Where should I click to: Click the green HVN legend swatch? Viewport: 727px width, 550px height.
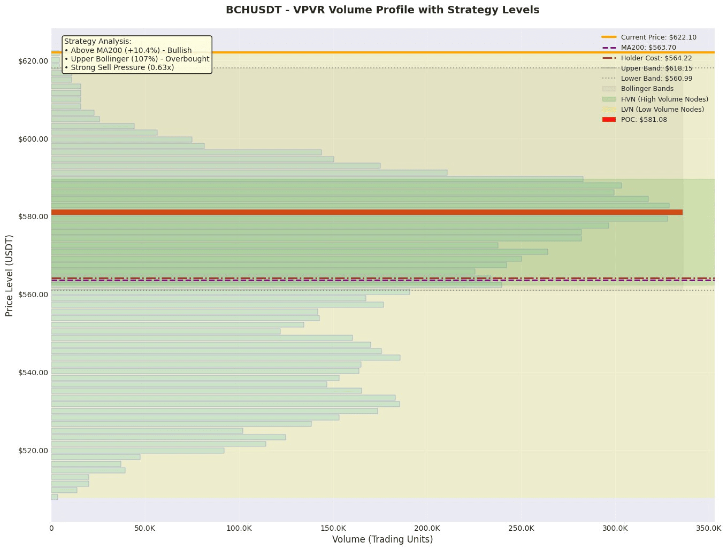point(609,99)
